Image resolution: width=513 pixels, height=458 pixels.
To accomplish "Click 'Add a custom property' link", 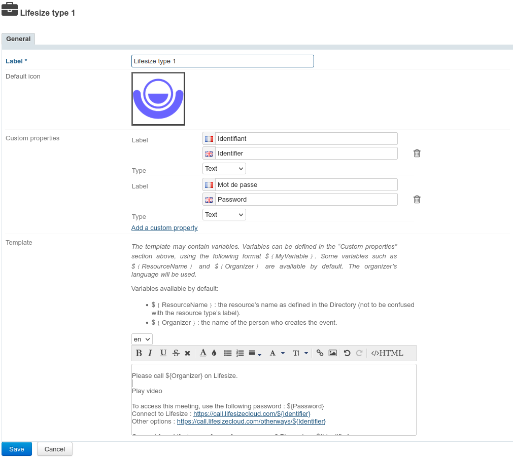I will (164, 228).
